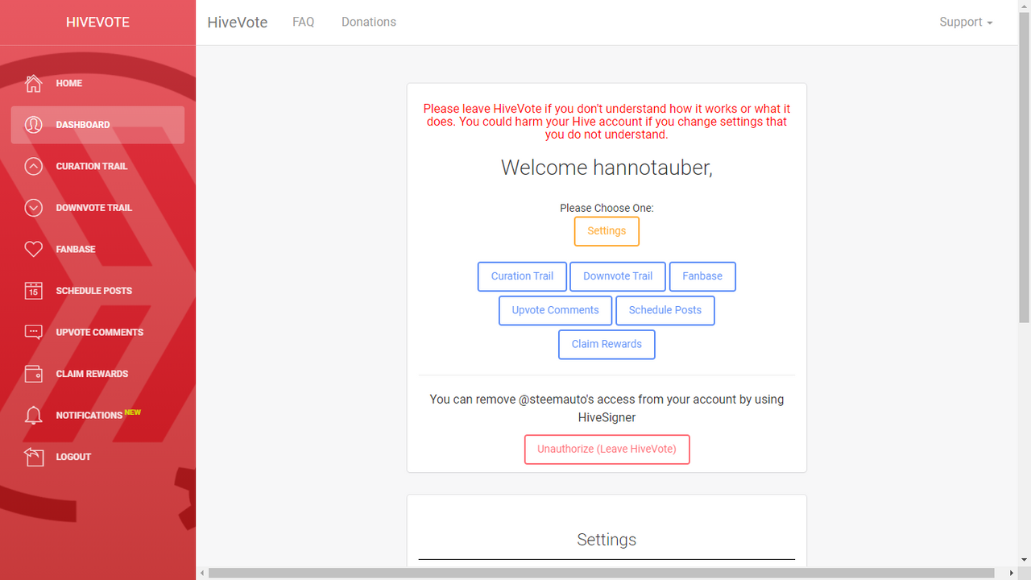Click the Downvote Trail down-arrow circle icon
This screenshot has height=580, width=1031.
coord(33,208)
